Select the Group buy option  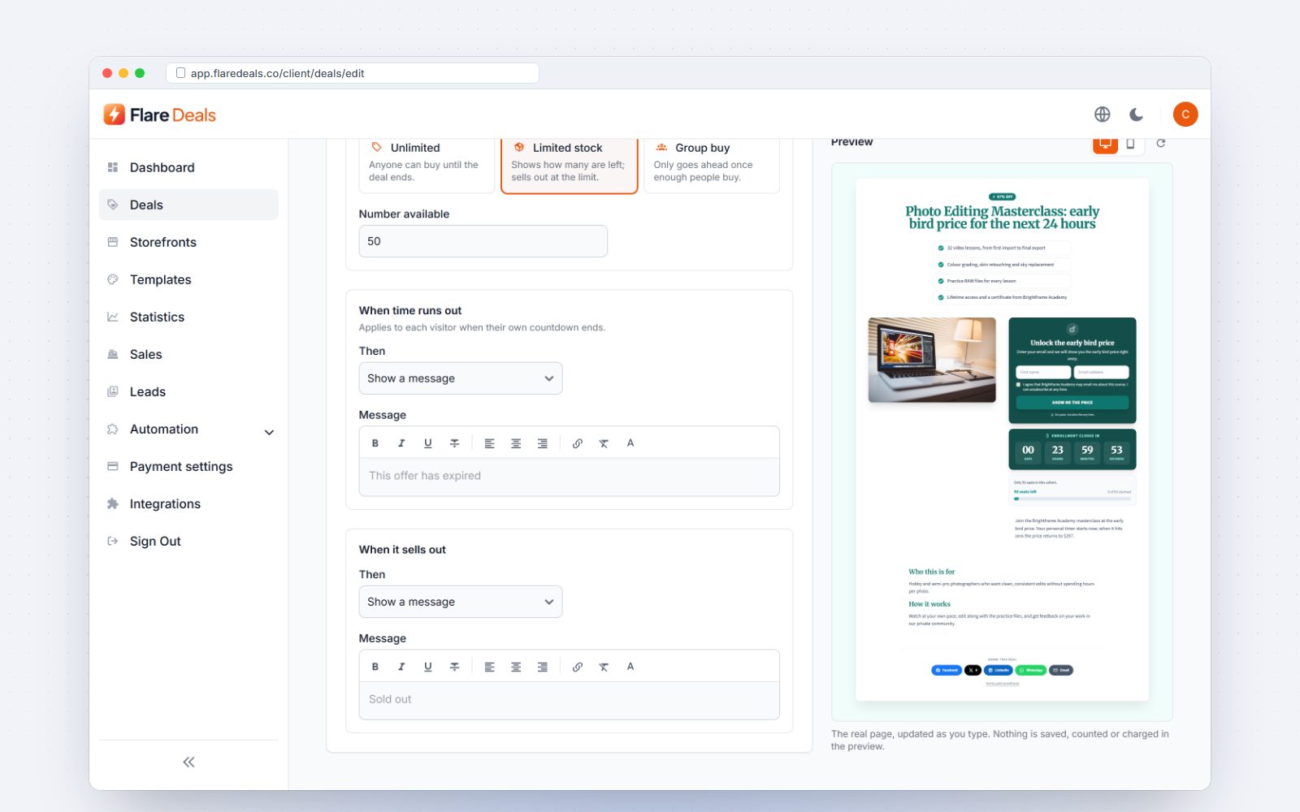click(712, 165)
